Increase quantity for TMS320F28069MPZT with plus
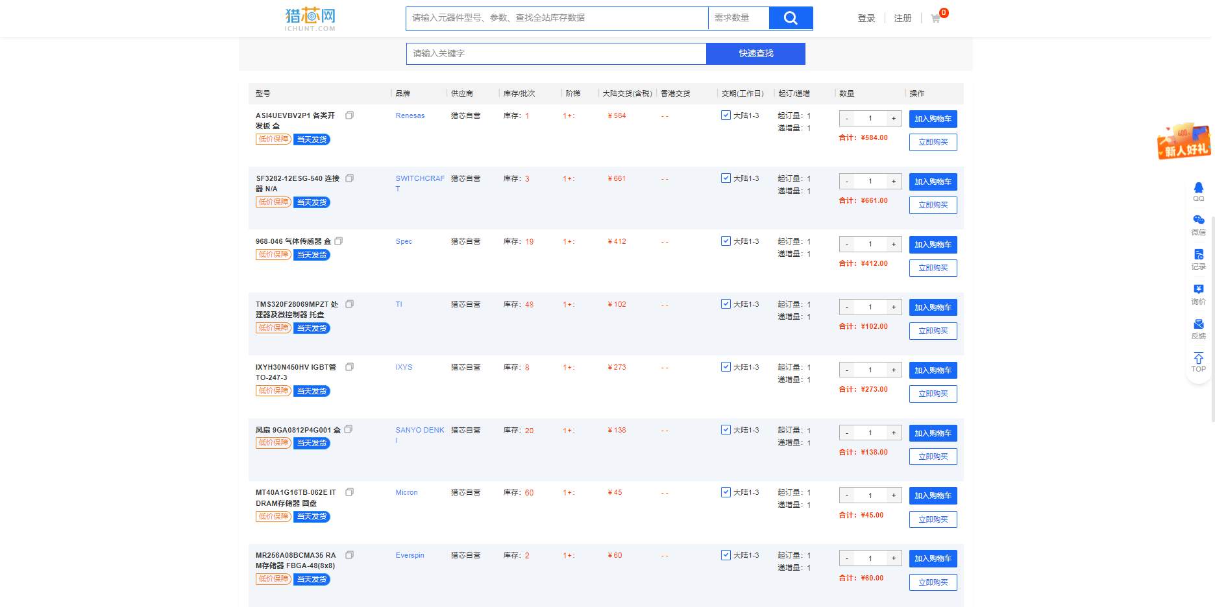The image size is (1215, 607). (894, 307)
